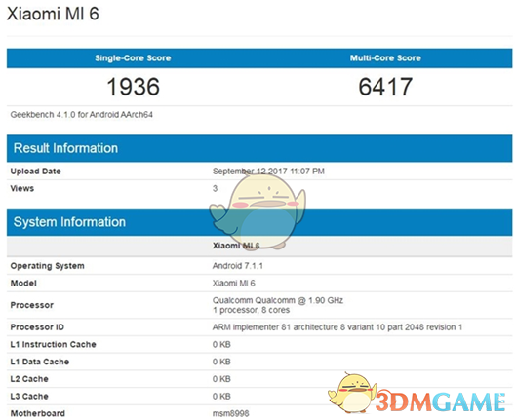
Task: Click the L1 Instruction Cache row label
Action: pyautogui.click(x=53, y=344)
